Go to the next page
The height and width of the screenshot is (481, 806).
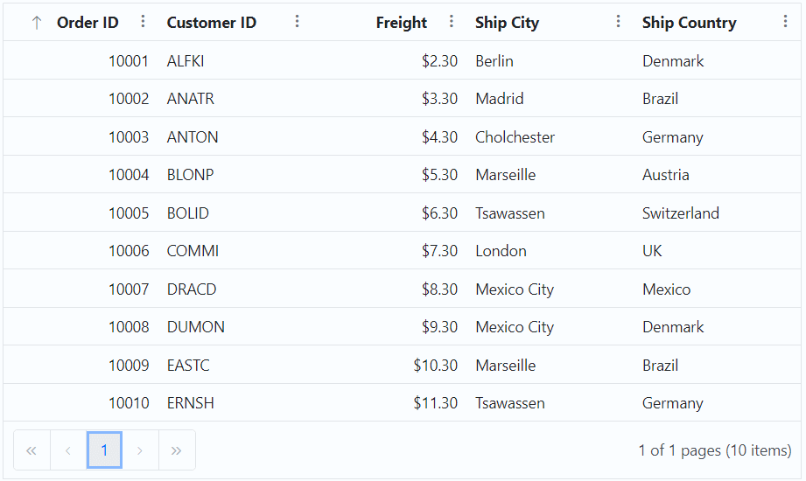tap(140, 450)
